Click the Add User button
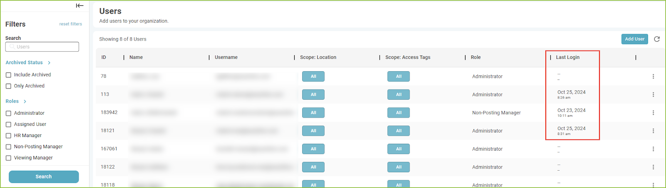666x188 pixels. (635, 39)
